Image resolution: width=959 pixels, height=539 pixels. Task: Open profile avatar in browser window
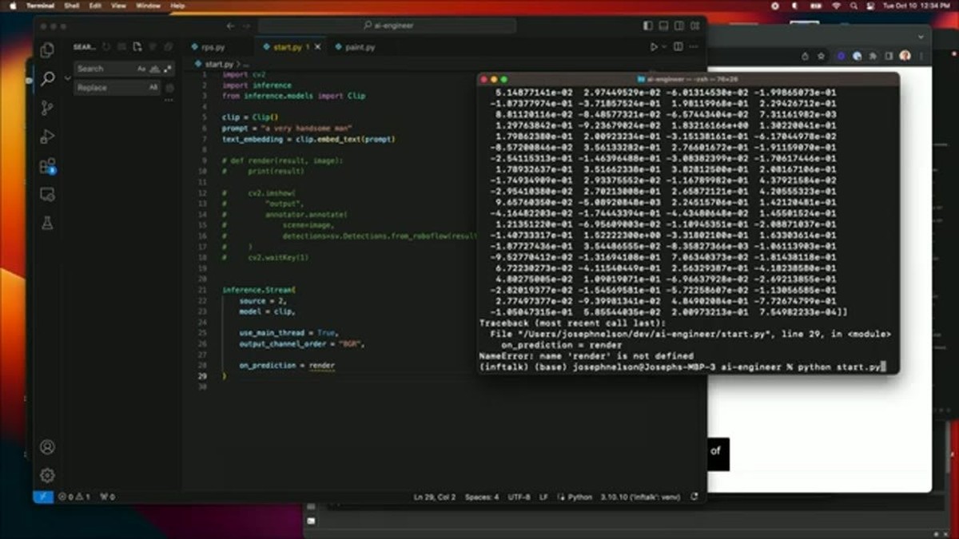pos(905,56)
